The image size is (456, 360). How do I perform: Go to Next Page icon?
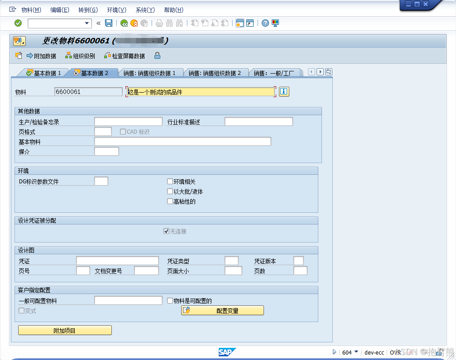[x=215, y=23]
